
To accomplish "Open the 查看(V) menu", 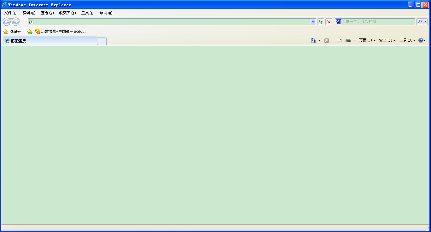I will pos(47,13).
